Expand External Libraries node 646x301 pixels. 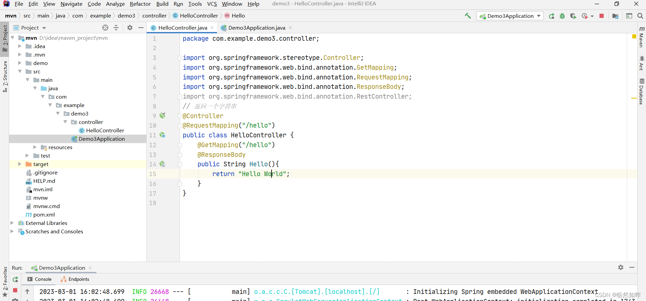coord(12,223)
